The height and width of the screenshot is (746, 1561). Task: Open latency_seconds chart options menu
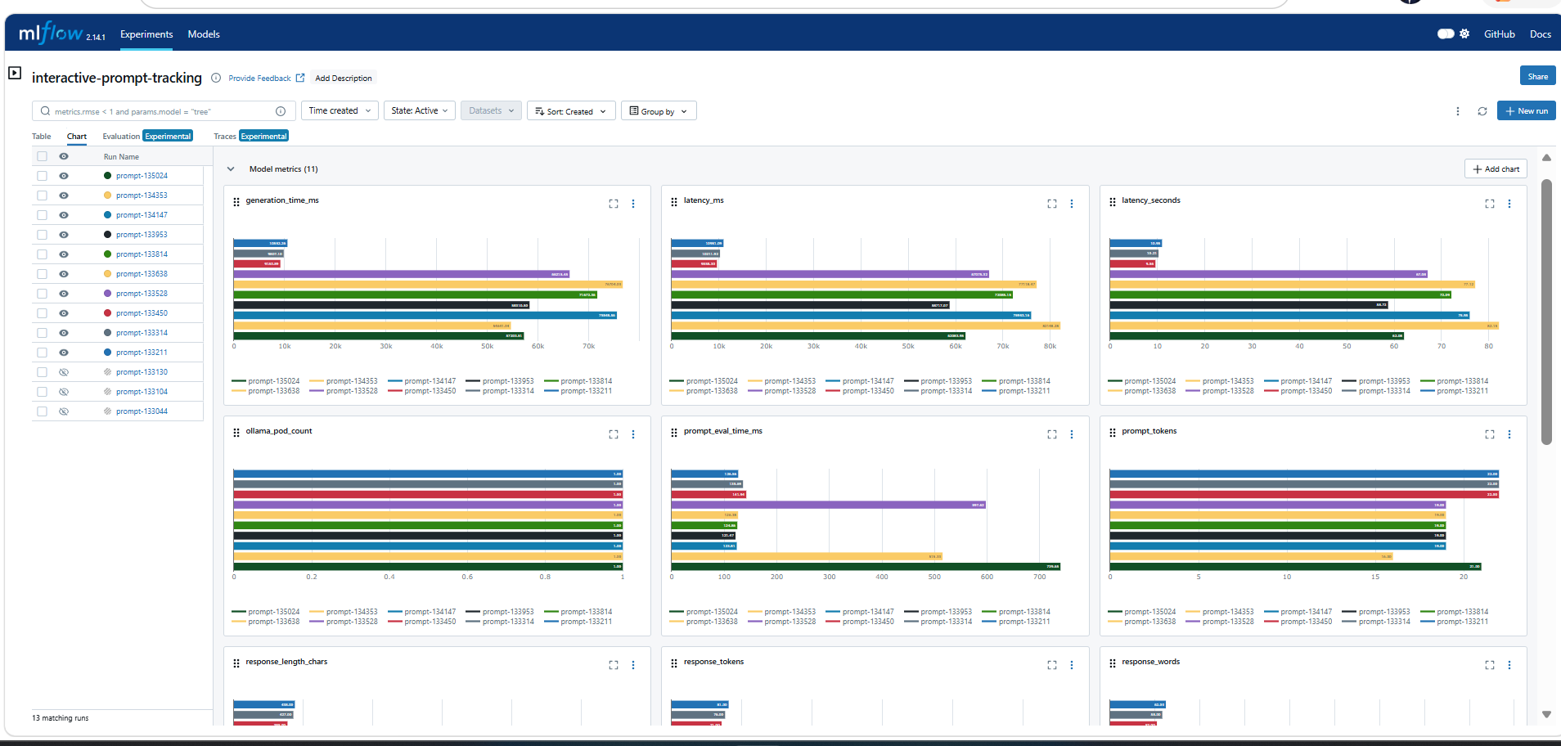click(1509, 204)
